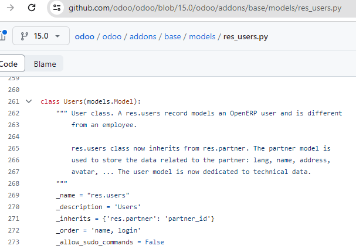Select line number 269
Screen dimensions: 356x249
click(x=13, y=195)
